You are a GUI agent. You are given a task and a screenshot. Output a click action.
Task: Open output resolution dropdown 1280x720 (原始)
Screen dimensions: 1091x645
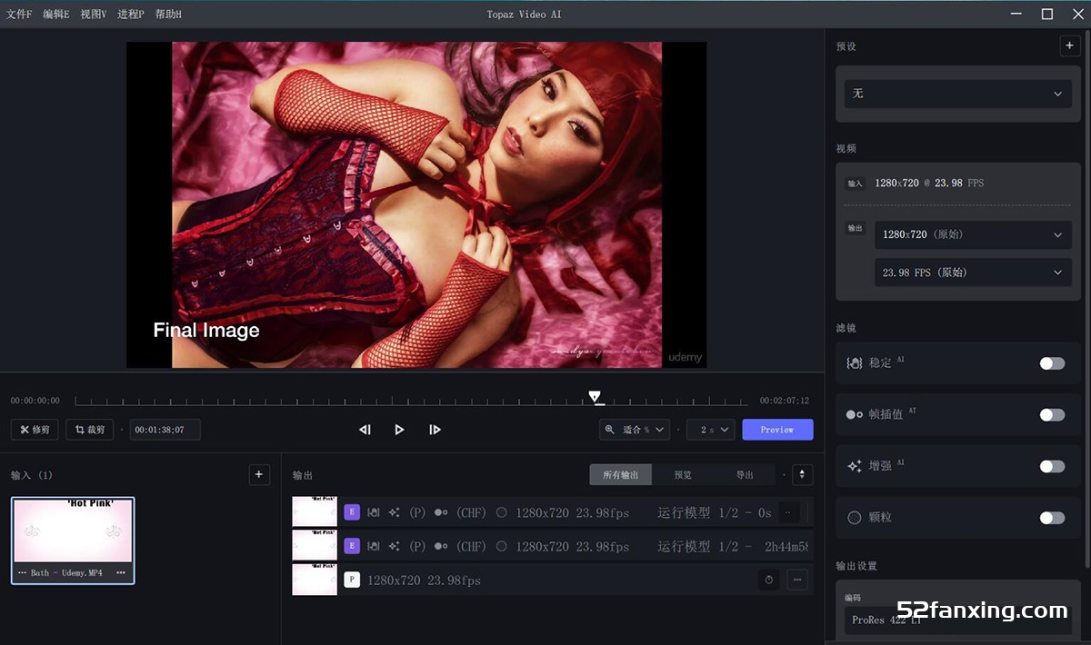pyautogui.click(x=973, y=234)
